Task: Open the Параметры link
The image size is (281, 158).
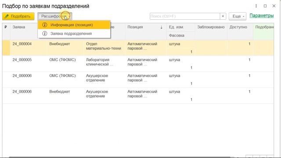Action: click(x=262, y=16)
